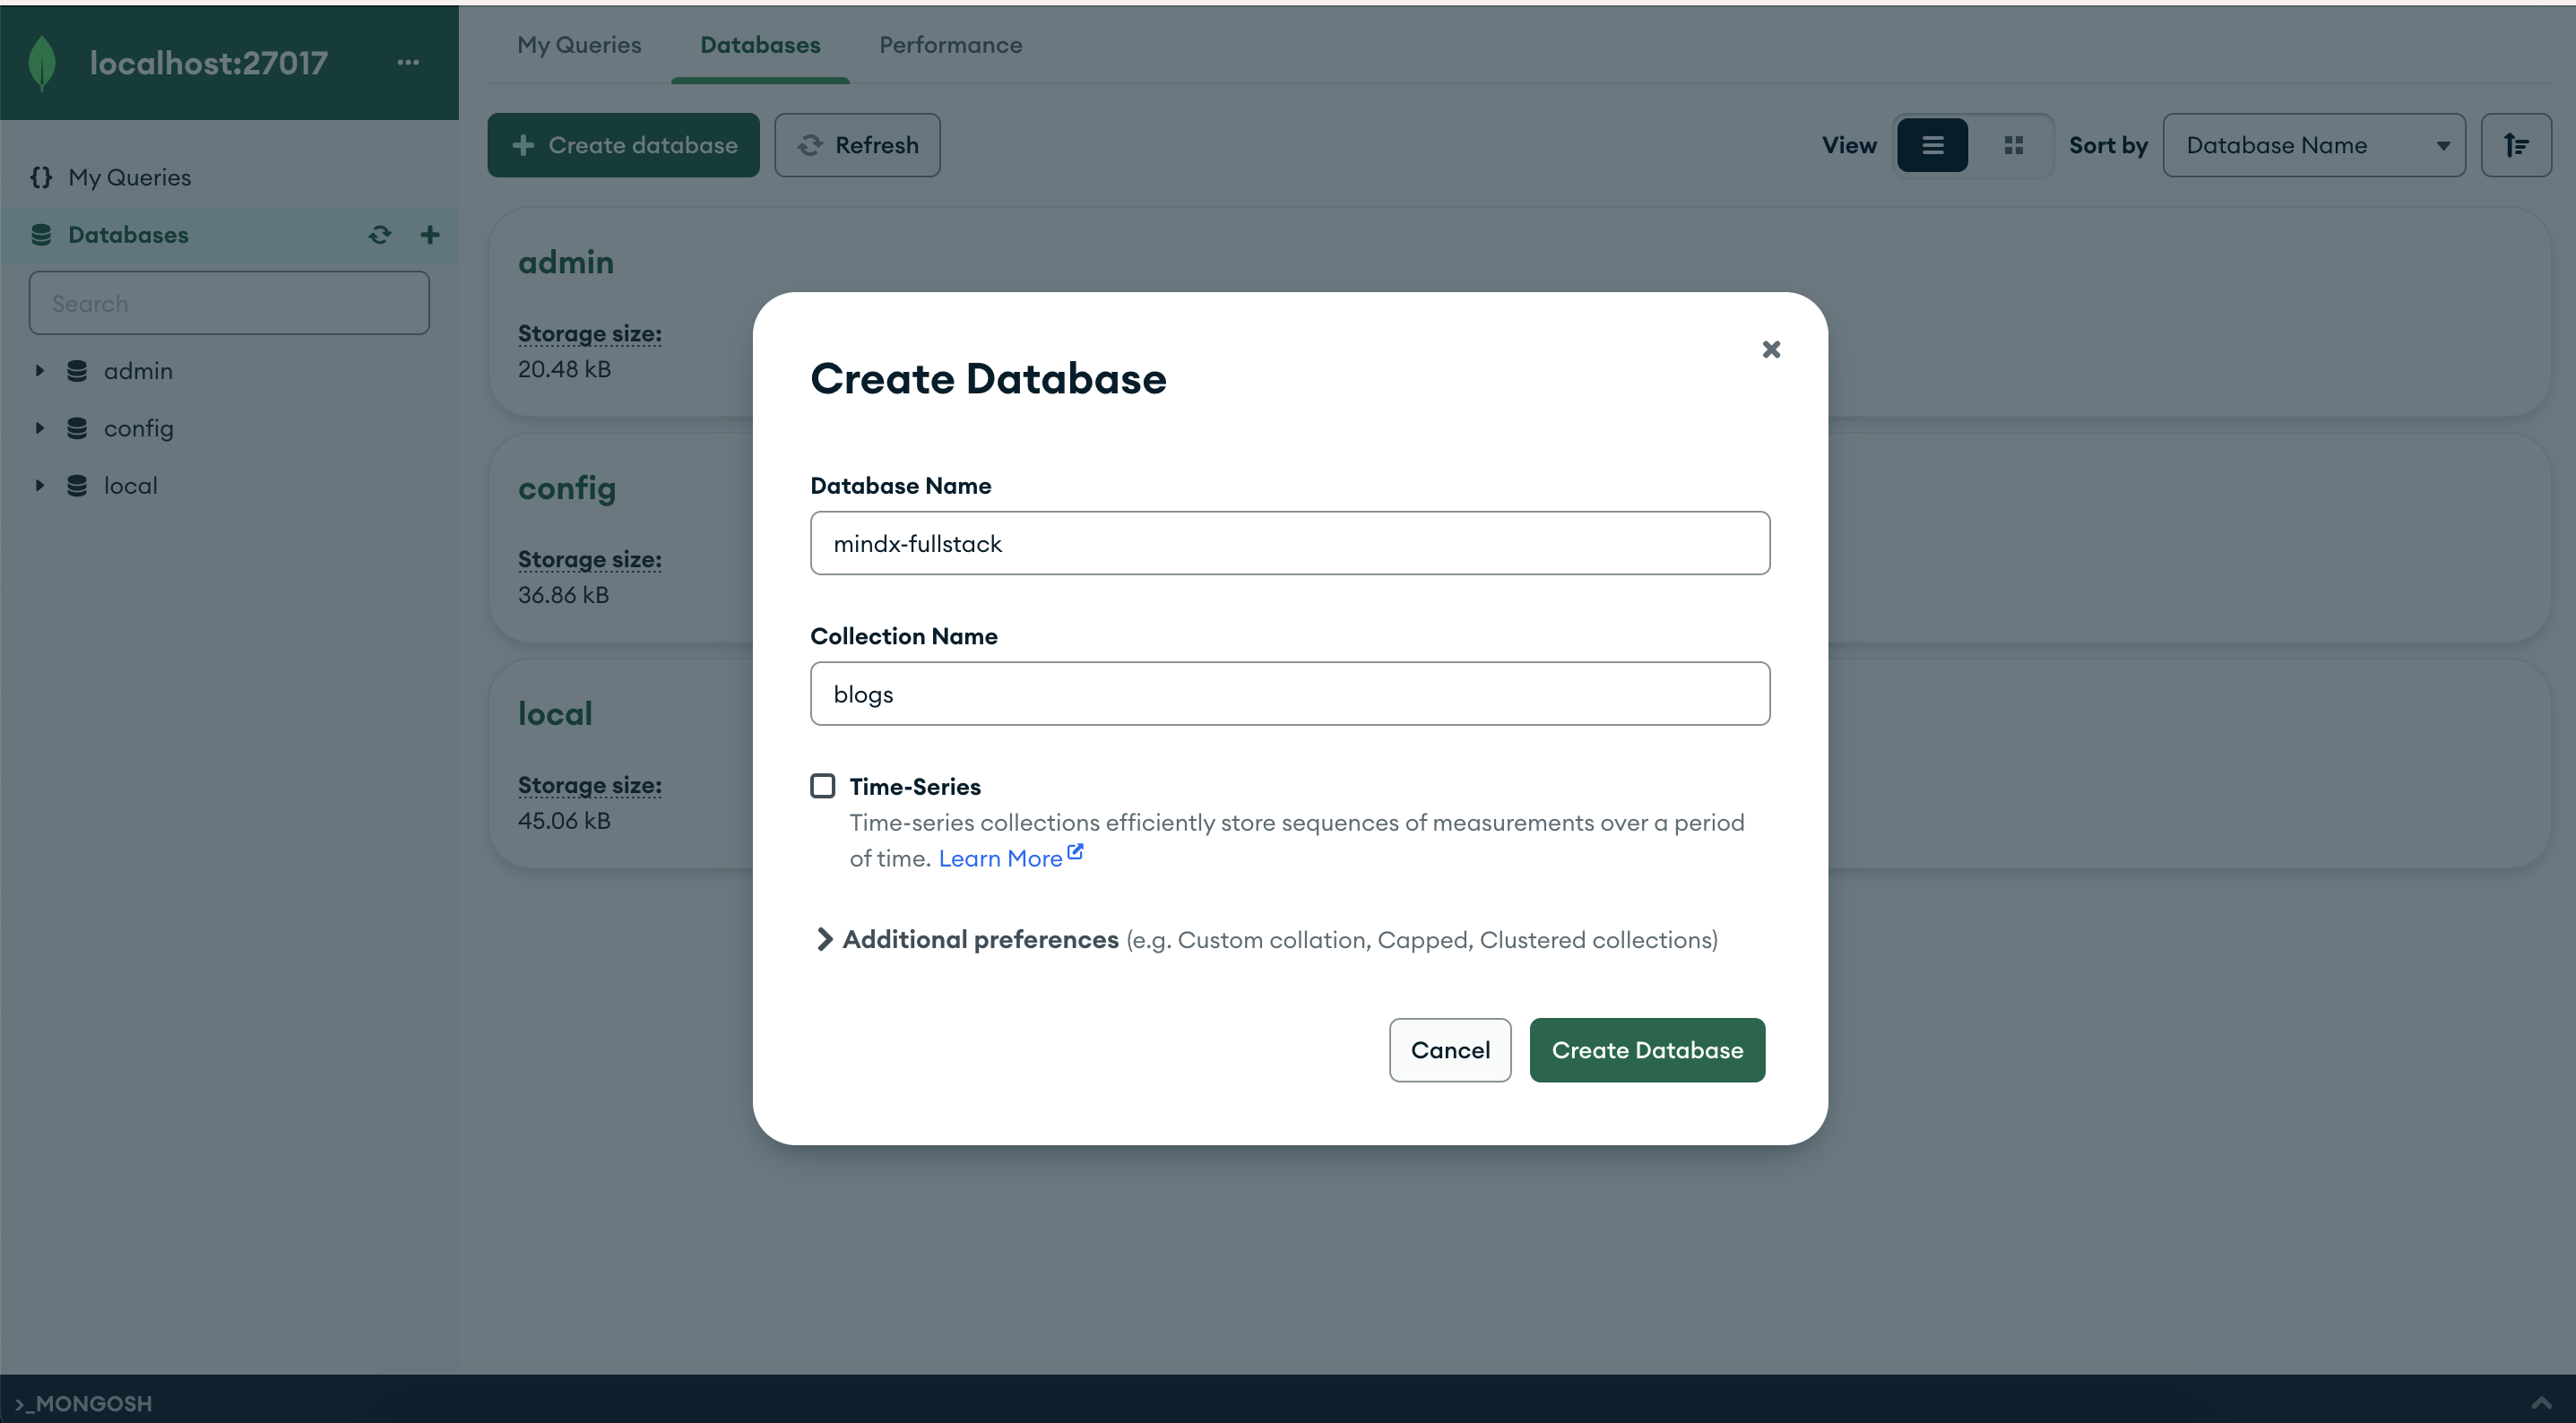This screenshot has height=1423, width=2576.
Task: Expand the admin database tree node
Action: [40, 371]
